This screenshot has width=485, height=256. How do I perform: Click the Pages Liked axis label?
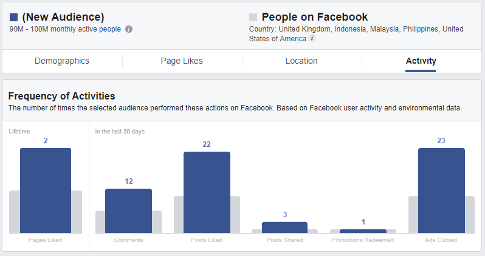coord(46,240)
